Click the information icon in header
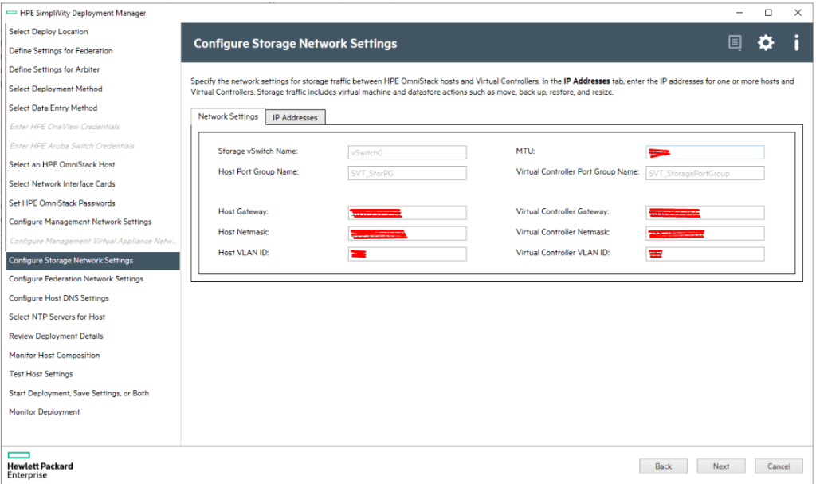Image resolution: width=816 pixels, height=484 pixels. coord(795,43)
